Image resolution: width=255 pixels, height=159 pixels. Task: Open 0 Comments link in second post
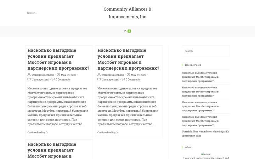133,79
